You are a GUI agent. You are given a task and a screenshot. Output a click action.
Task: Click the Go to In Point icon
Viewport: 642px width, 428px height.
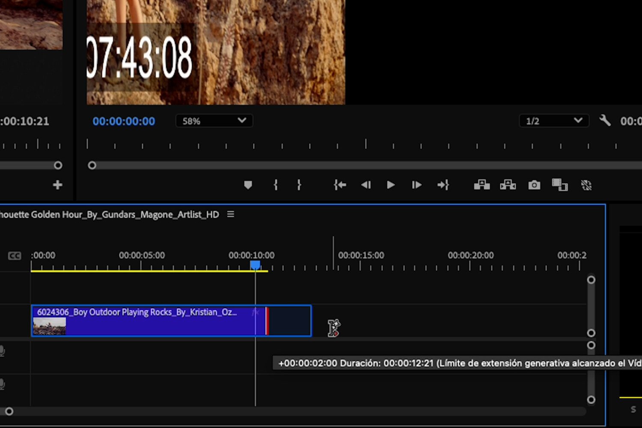[339, 185]
